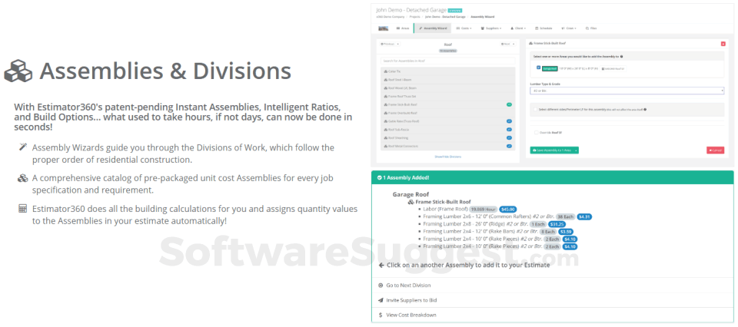The image size is (738, 327).
Task: Enable the Override Roof SF checkbox
Action: 536,133
